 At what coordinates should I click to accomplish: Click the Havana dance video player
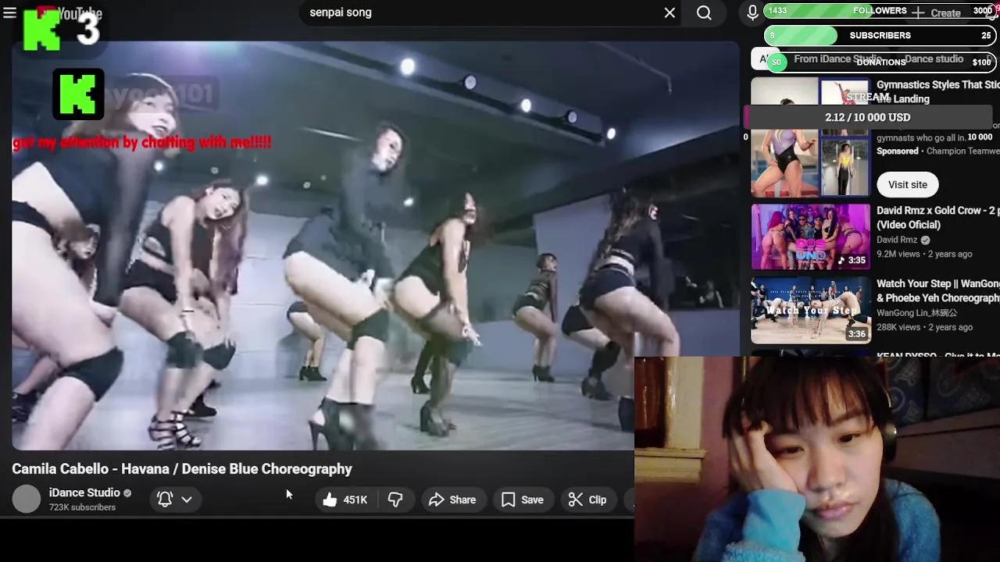coord(375,246)
